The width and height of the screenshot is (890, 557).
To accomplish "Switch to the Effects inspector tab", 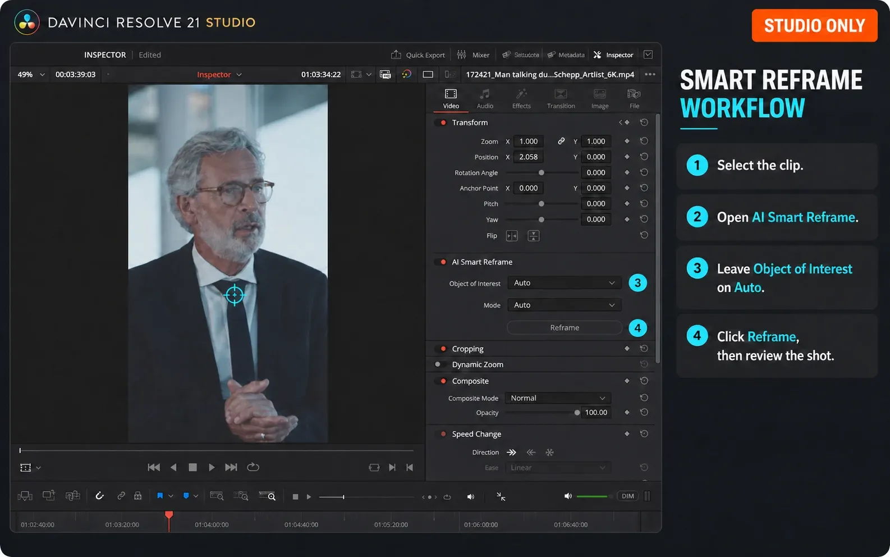I will [521, 98].
